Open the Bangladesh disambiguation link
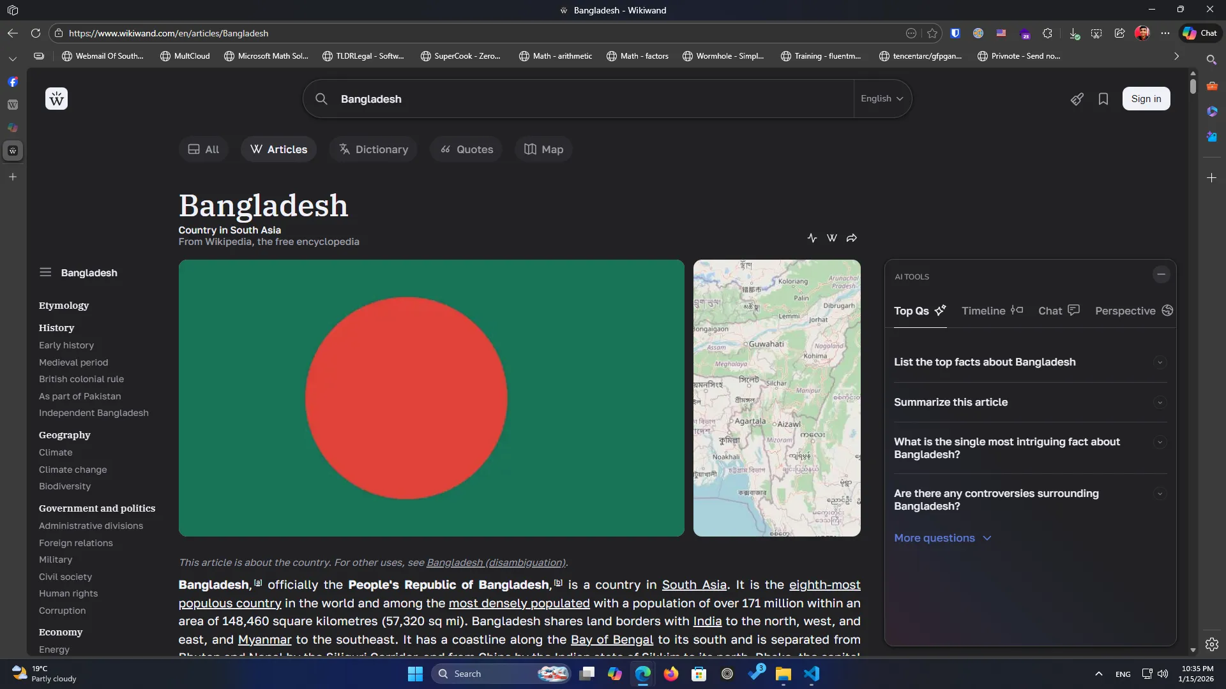This screenshot has height=689, width=1226. tap(497, 563)
